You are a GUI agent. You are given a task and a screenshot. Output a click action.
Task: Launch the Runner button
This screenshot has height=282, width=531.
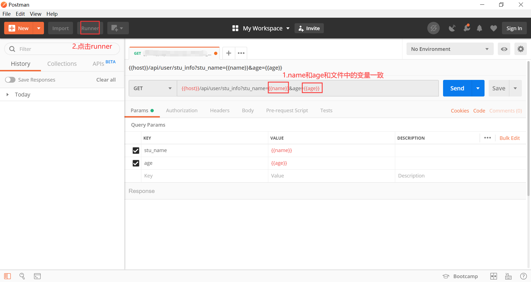pos(90,28)
